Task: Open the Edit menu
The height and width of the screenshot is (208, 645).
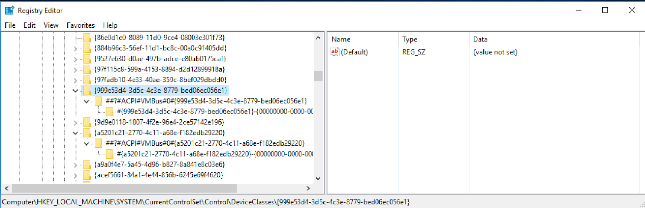Action: pos(29,25)
